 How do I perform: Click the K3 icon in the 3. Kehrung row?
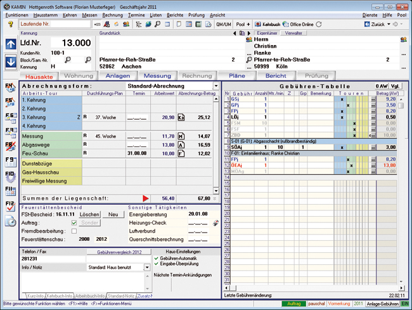181,117
